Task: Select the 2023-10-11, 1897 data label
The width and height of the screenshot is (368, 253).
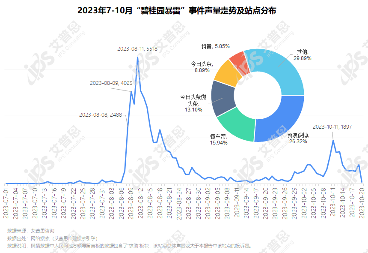Action: click(332, 126)
